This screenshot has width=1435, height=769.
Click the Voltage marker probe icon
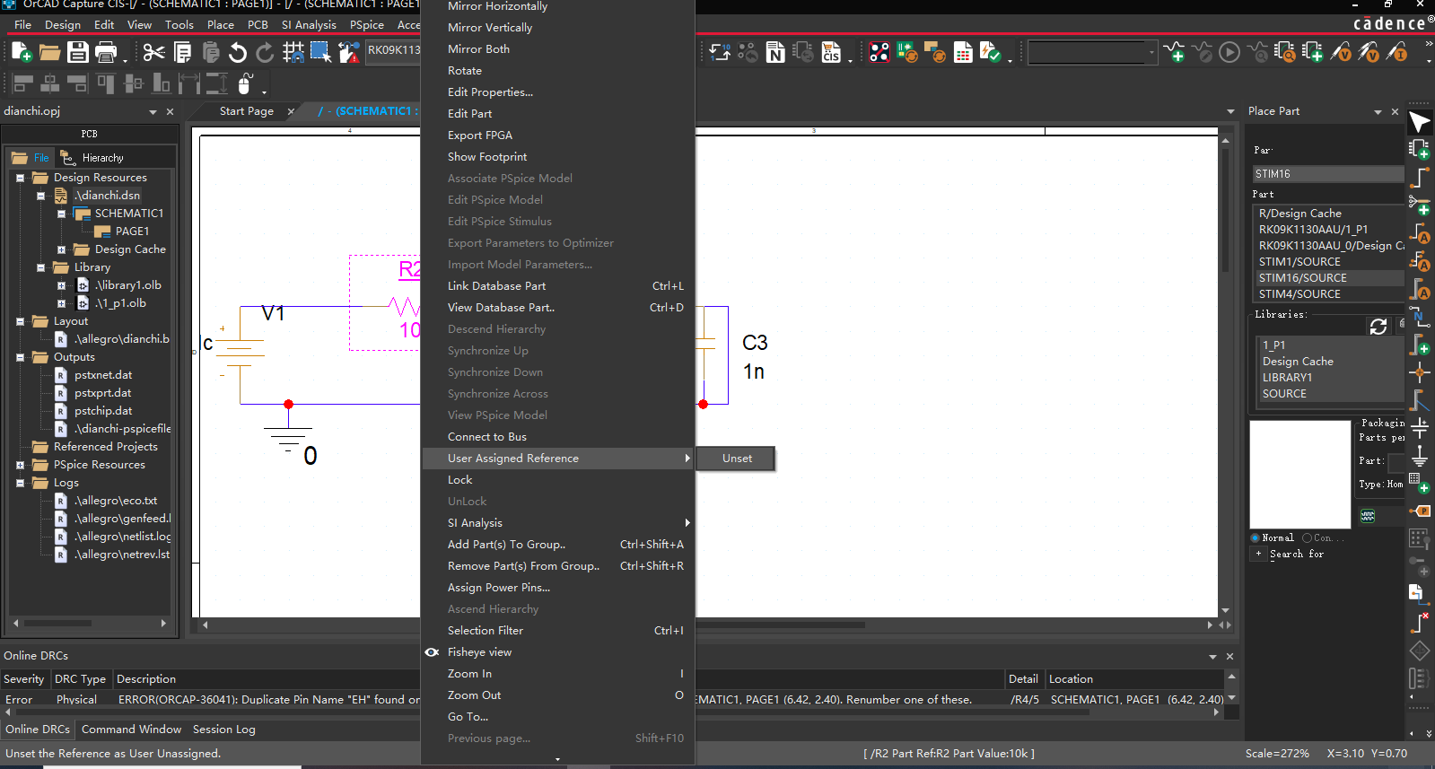click(x=1342, y=52)
